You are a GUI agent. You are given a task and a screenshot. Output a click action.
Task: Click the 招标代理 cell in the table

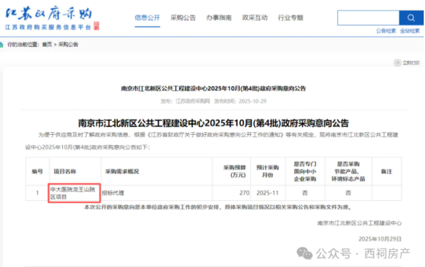[117, 190]
